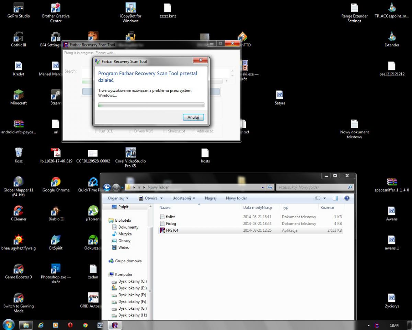Tick the List BCD checkbox
Viewport: 412px width, 330px height.
[98, 131]
